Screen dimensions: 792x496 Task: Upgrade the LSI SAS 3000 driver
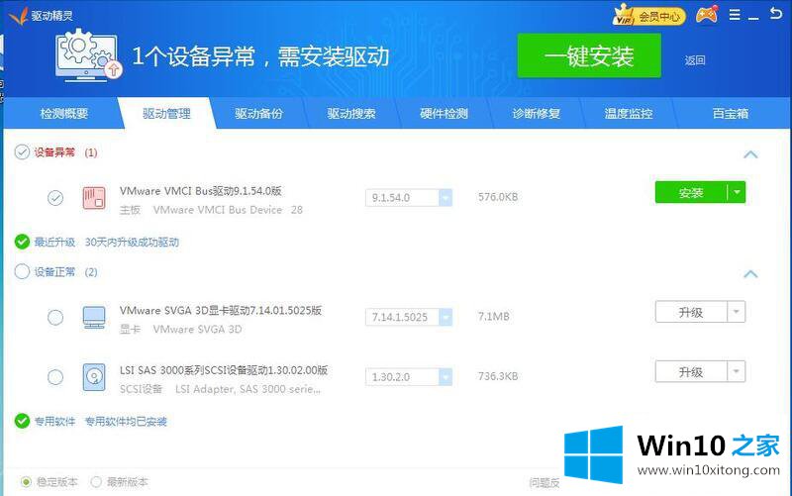coord(691,371)
